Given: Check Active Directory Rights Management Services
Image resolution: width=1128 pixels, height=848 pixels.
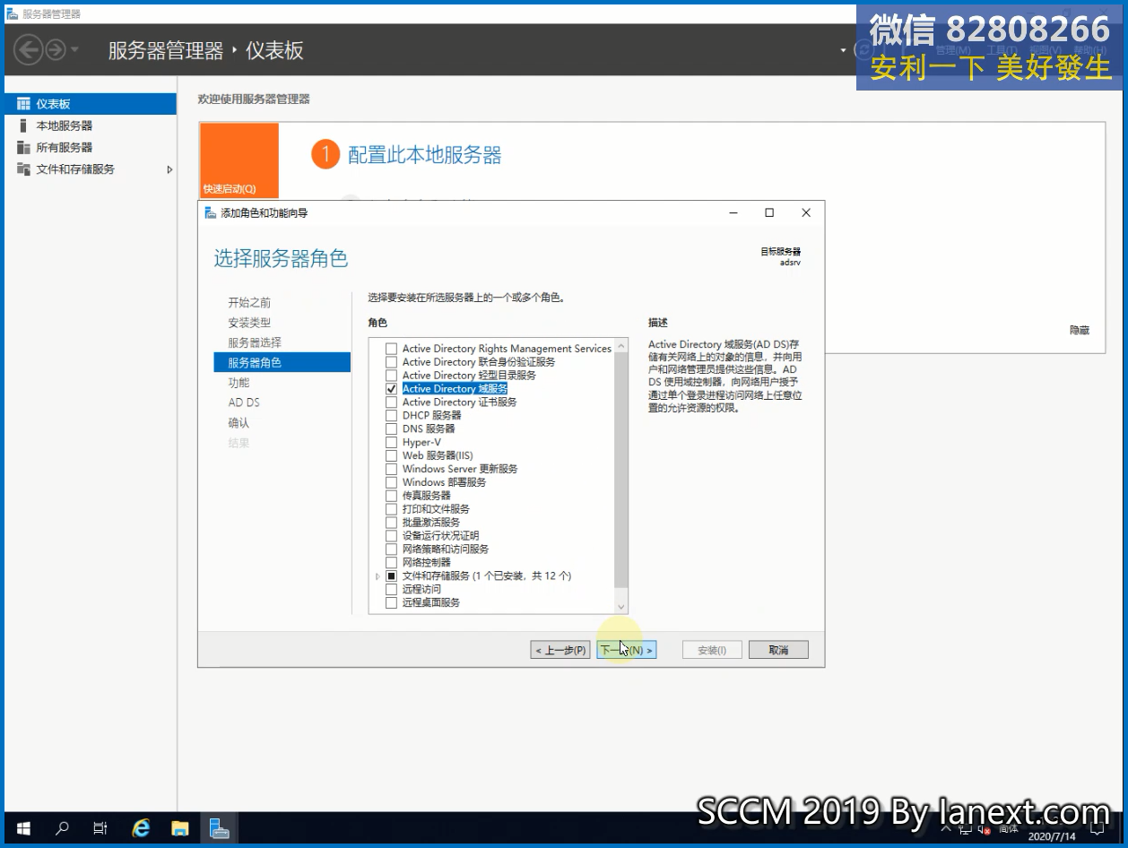Looking at the screenshot, I should [x=391, y=349].
